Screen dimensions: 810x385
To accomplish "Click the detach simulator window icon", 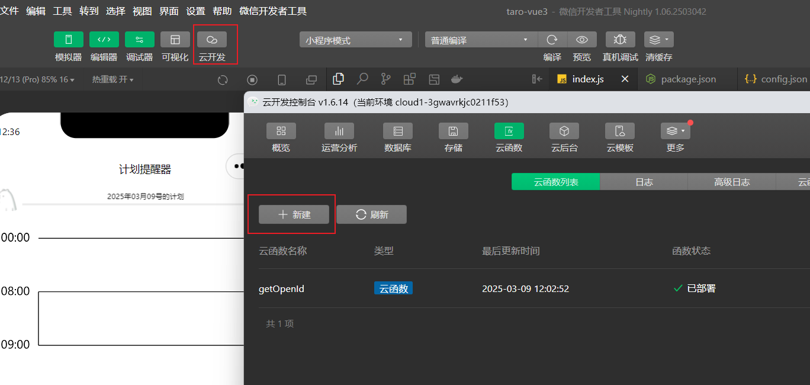I will [x=311, y=80].
